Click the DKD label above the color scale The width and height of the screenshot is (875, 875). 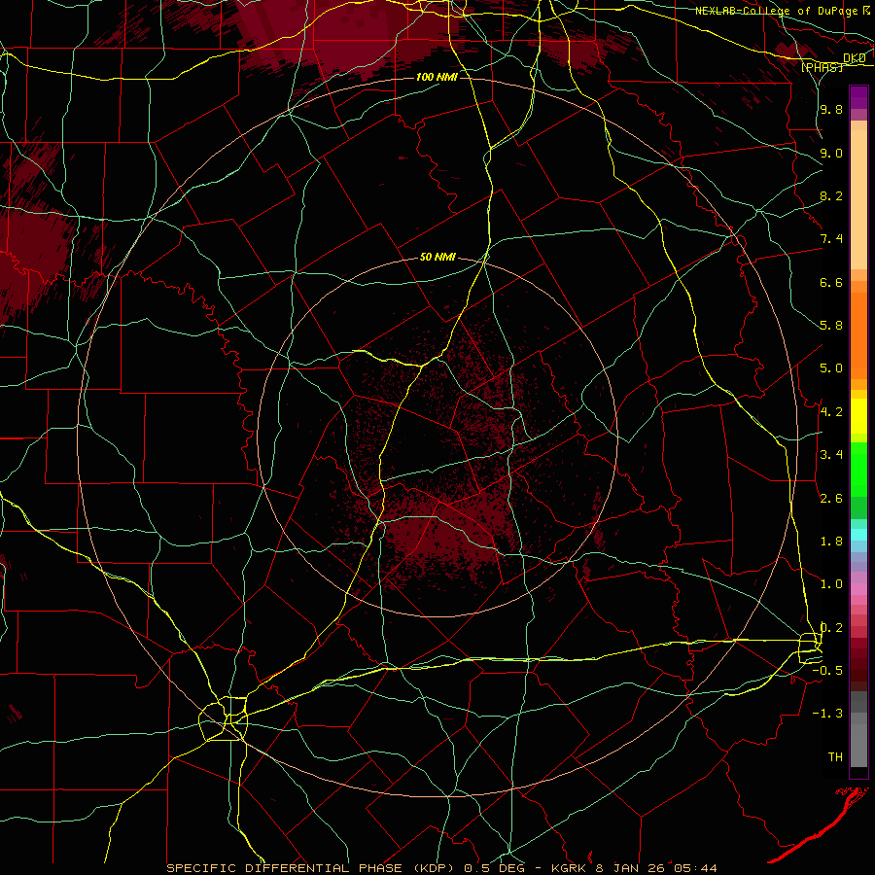pos(855,58)
